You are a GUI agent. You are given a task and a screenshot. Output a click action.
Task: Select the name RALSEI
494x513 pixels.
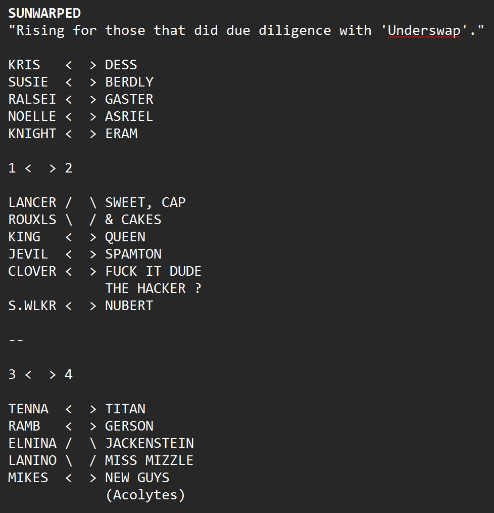coord(32,99)
